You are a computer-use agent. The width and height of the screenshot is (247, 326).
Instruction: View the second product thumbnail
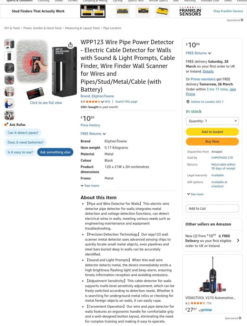[9, 56]
